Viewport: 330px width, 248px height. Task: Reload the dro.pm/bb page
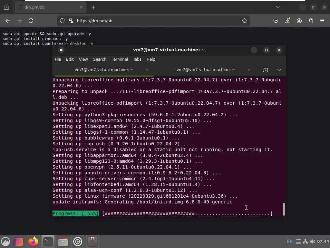tap(31, 21)
